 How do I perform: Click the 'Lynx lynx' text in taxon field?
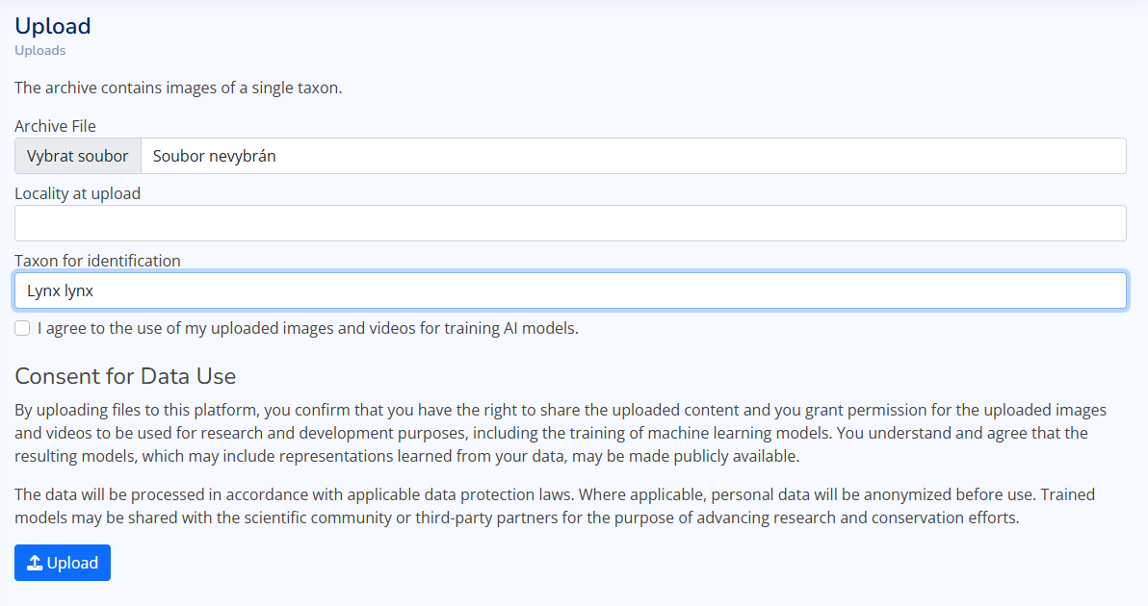(60, 290)
